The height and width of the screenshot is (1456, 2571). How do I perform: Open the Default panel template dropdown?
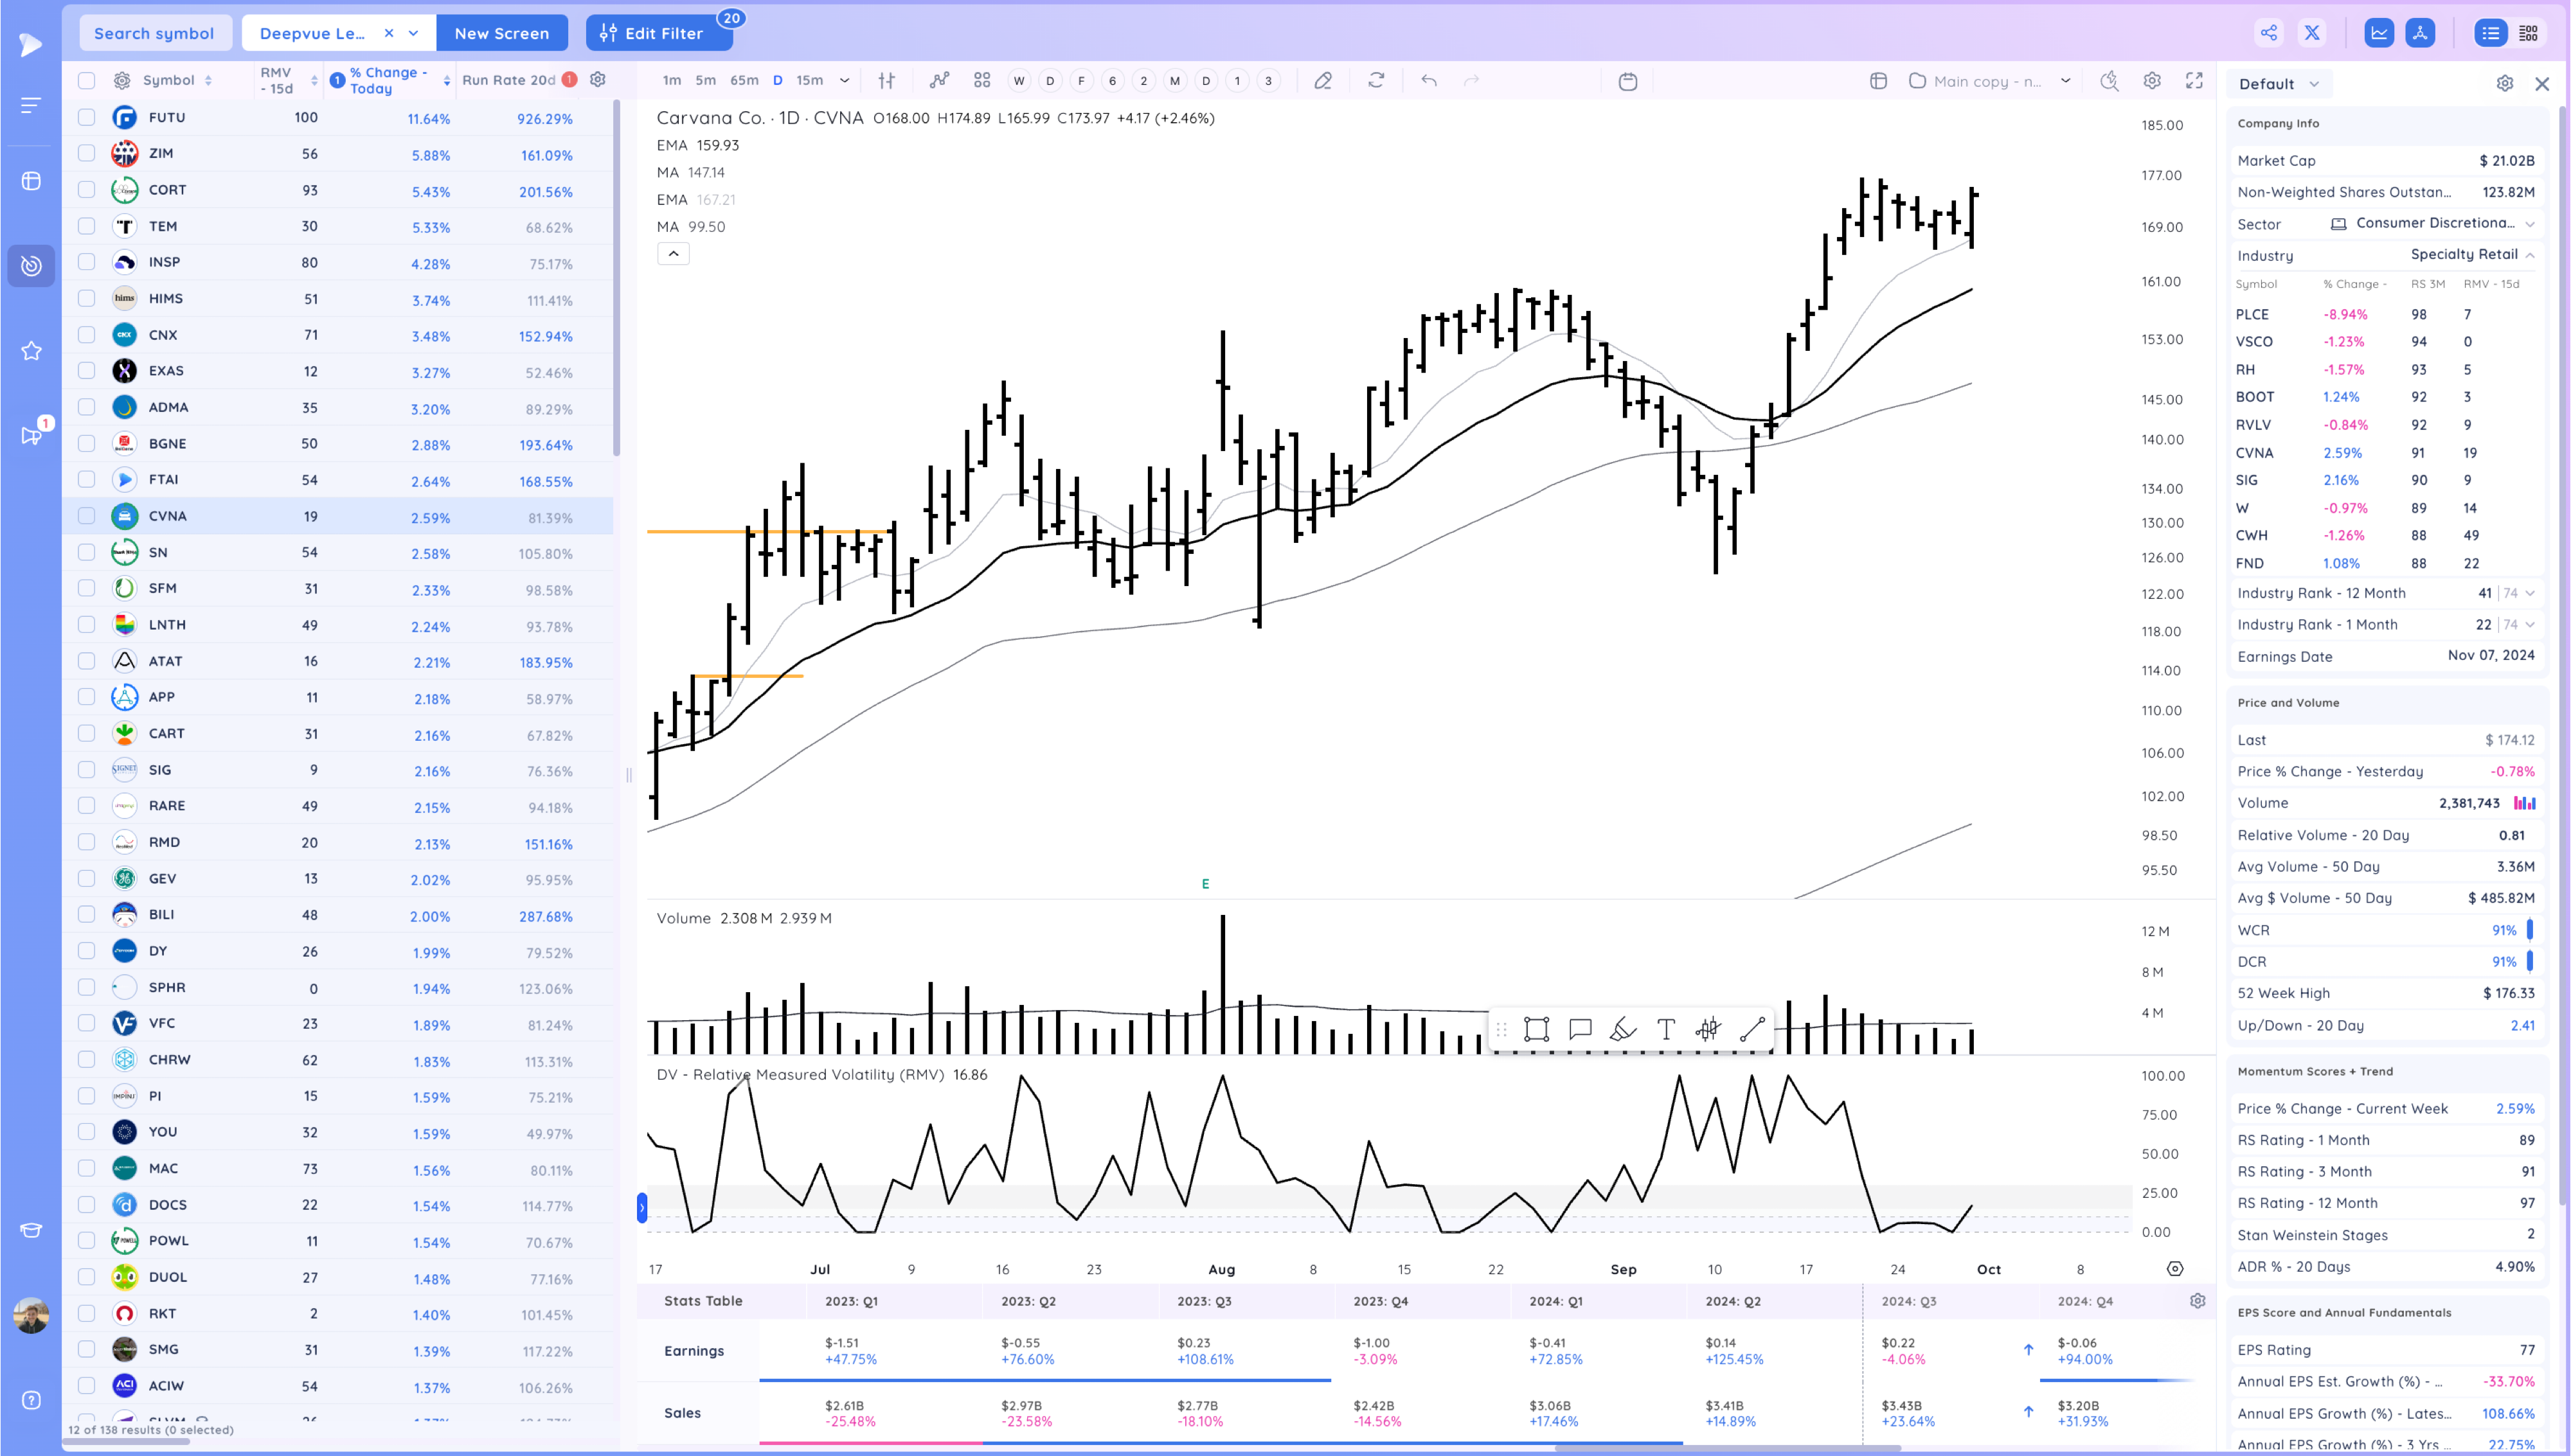pyautogui.click(x=2279, y=84)
